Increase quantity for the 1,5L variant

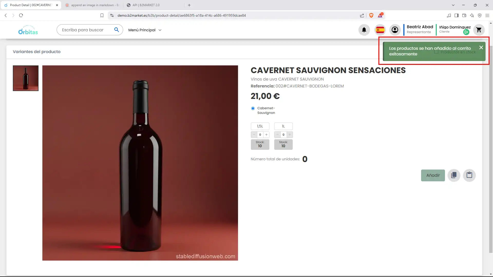267,135
